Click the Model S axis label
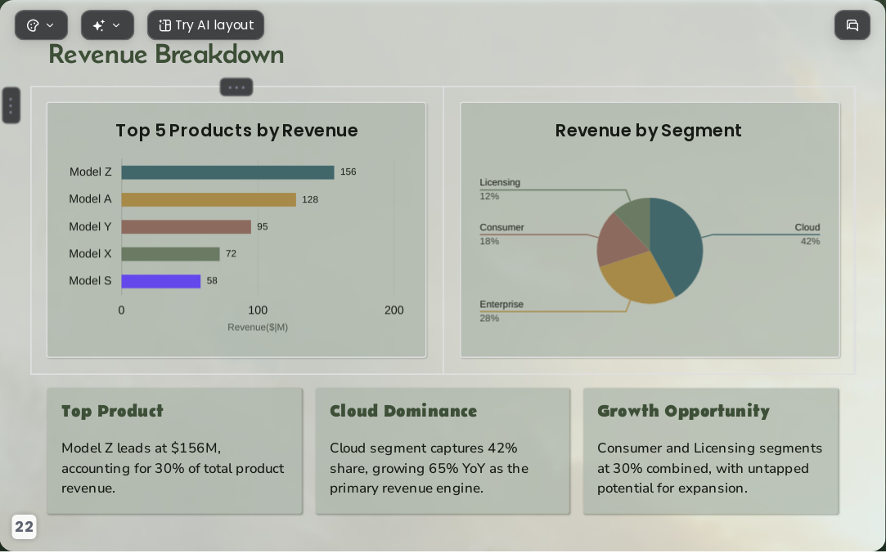This screenshot has height=553, width=886. tap(91, 281)
